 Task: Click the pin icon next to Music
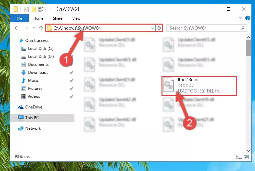pos(71,81)
